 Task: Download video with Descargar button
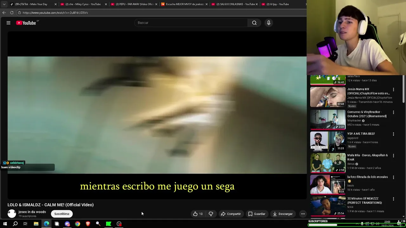coord(282,214)
